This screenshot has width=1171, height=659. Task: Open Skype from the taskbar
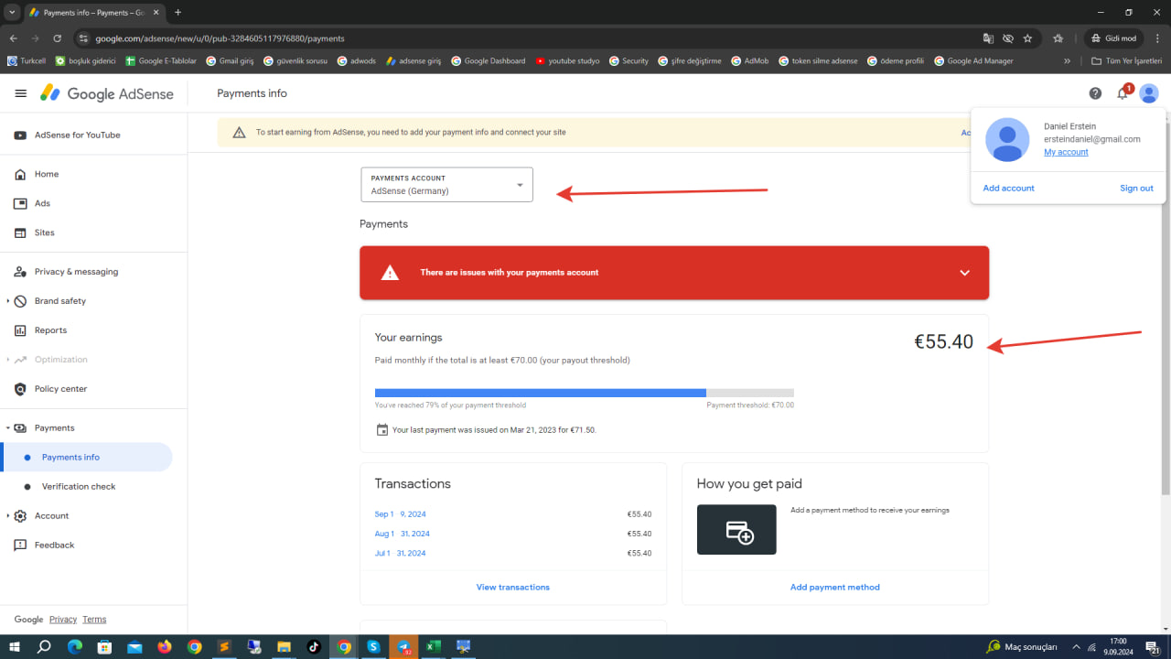pos(373,647)
